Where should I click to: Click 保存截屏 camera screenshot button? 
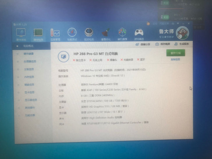point(163,44)
